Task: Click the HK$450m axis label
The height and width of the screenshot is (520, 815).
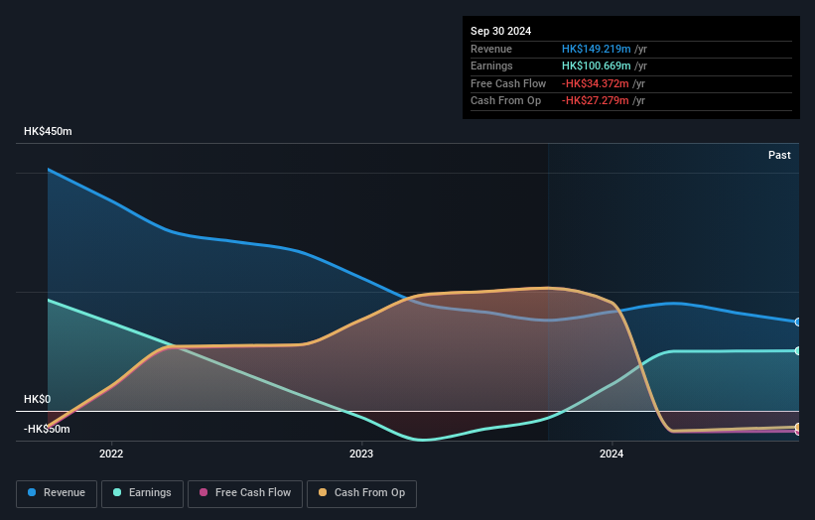Action: [48, 131]
